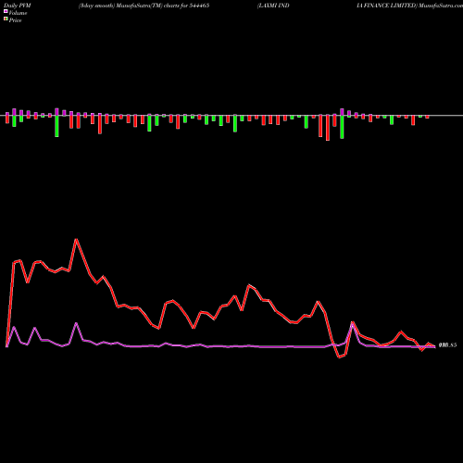Click the '(LAXMI IND' title text

click(x=273, y=6)
